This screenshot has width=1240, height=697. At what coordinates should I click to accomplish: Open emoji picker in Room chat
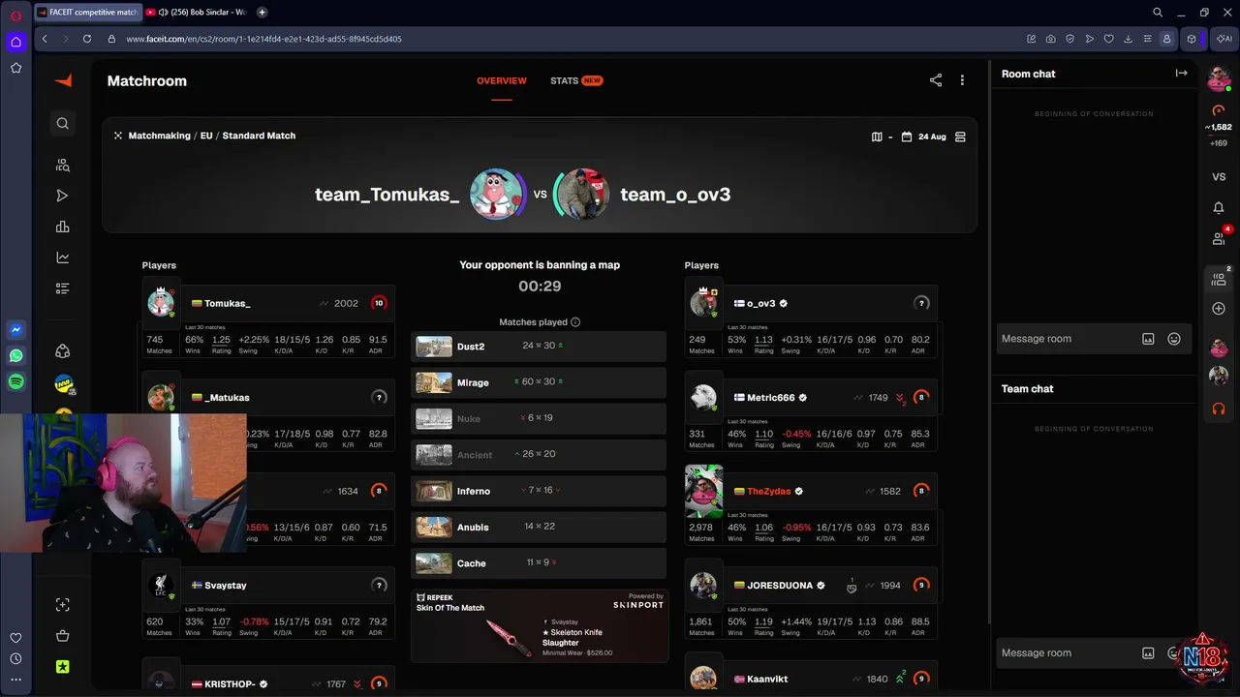tap(1174, 339)
